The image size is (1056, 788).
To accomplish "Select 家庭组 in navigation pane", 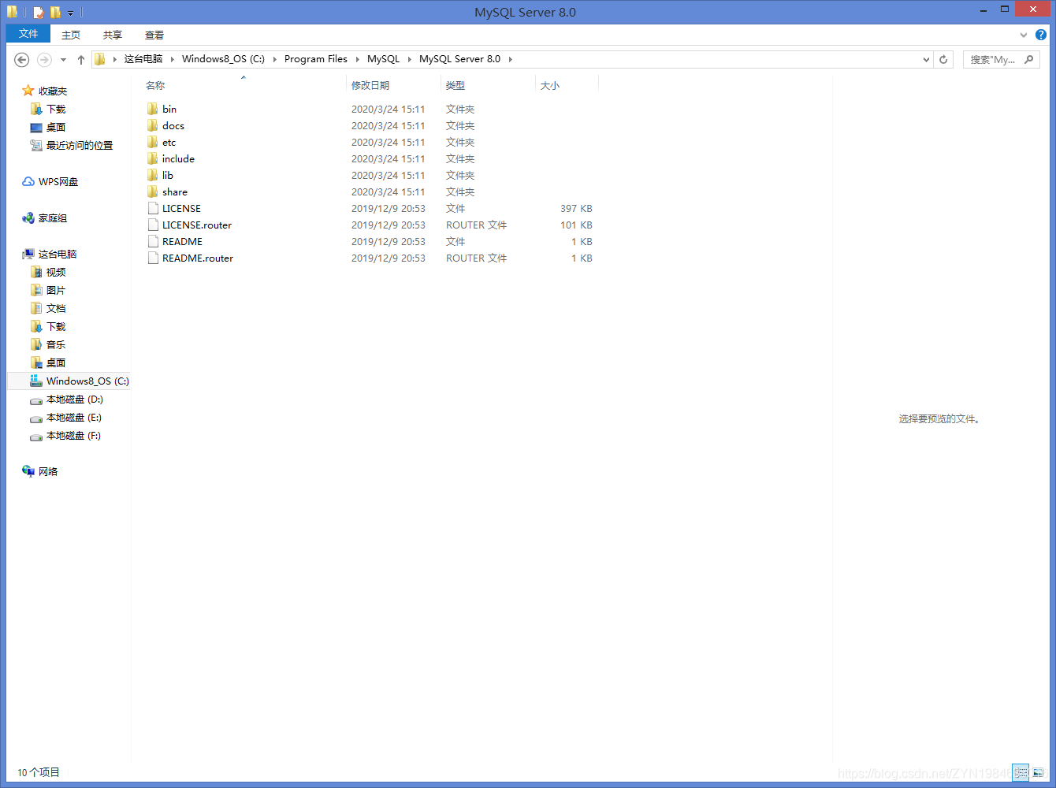I will click(45, 217).
